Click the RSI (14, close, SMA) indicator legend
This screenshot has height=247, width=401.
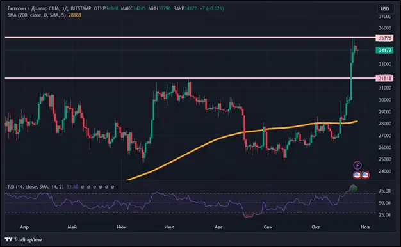point(36,187)
